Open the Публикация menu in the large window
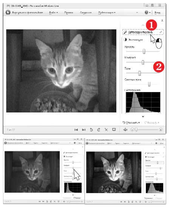Image resolution: width=170 pixels, height=209 pixels. click(x=107, y=12)
